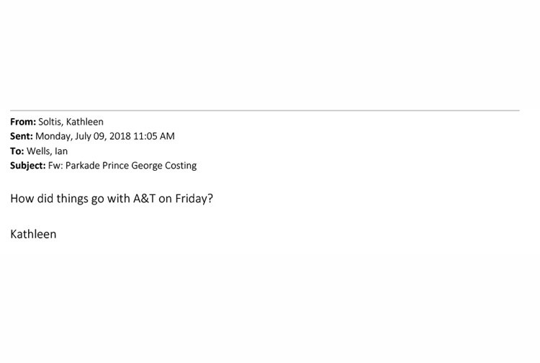
Task: Select recipient name Wells, Ian
Action: point(47,151)
